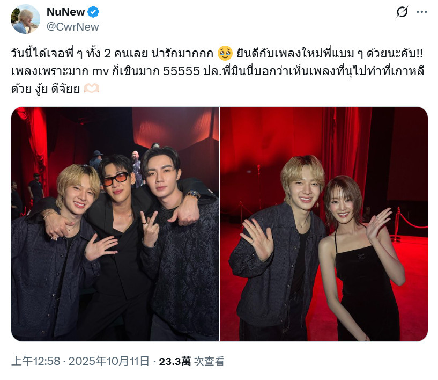
Task: Click the orange sunglasses in left photo
Action: click(x=115, y=179)
